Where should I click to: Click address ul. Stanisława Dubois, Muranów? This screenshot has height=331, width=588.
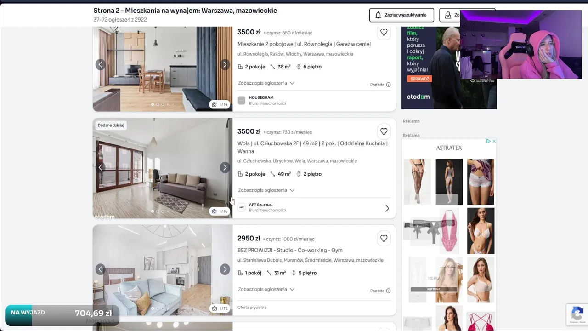coord(310,260)
